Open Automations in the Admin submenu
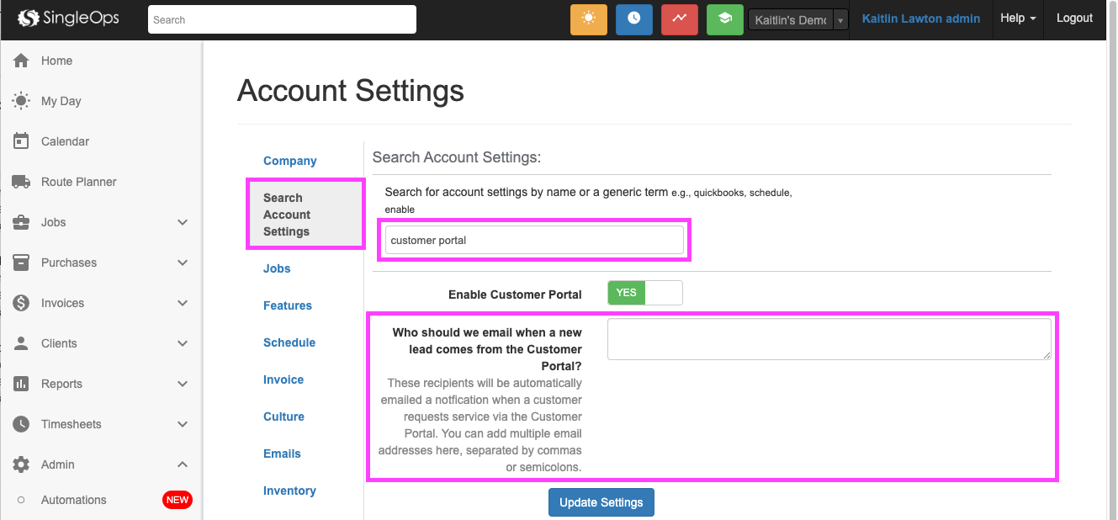Screen dimensions: 1118x520 click(74, 500)
